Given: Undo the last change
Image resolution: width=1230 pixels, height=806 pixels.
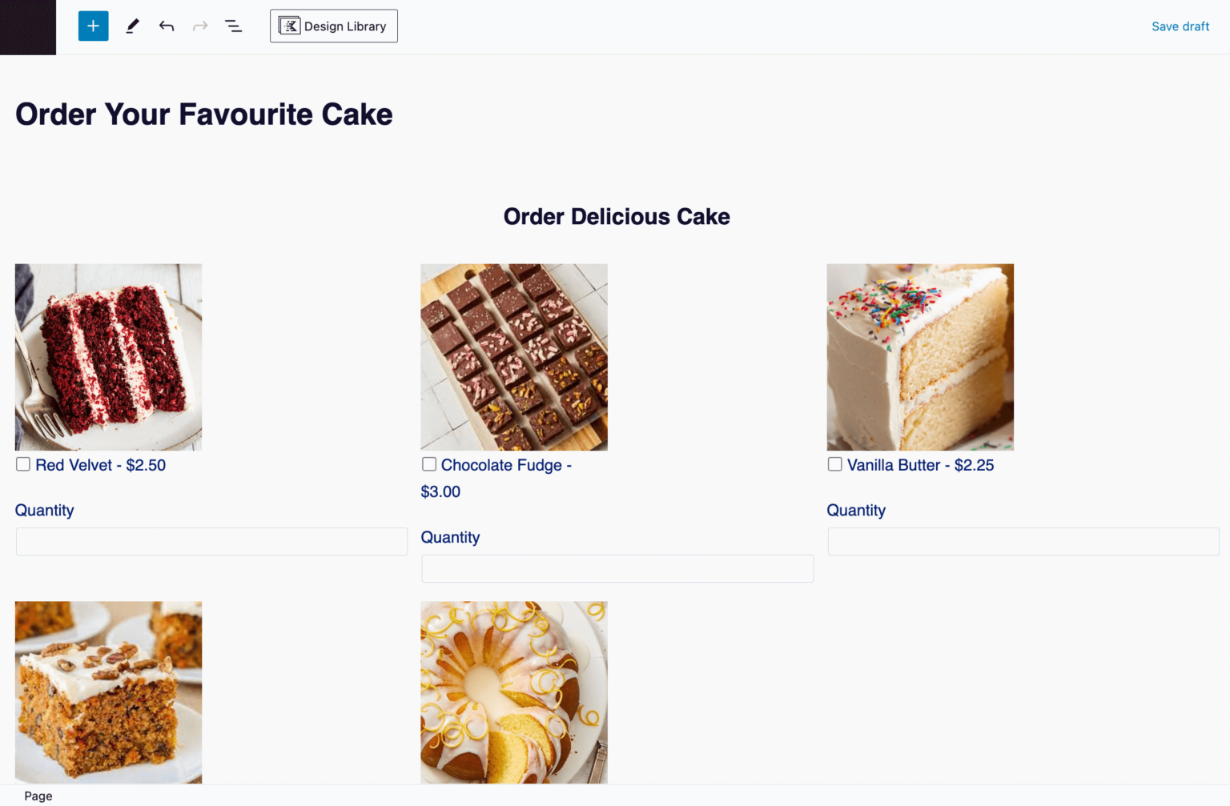Looking at the screenshot, I should tap(166, 26).
